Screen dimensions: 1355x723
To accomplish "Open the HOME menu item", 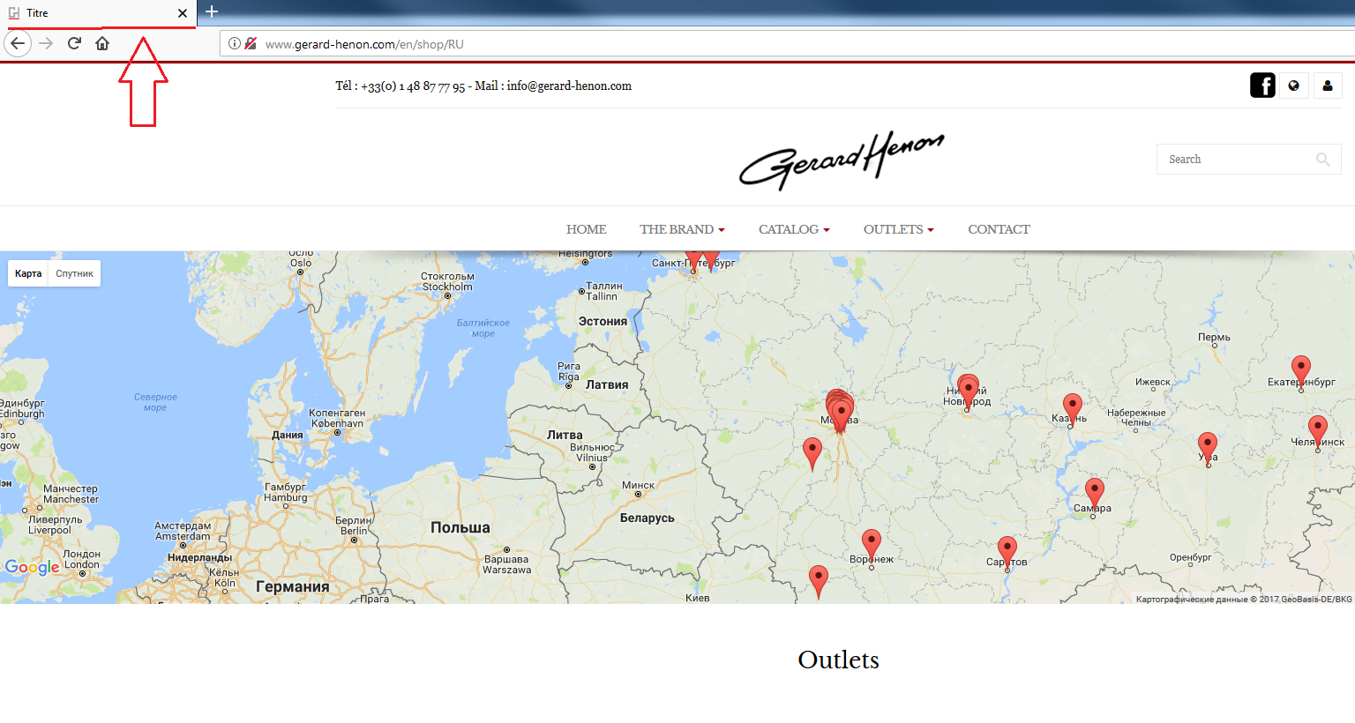I will click(x=586, y=229).
